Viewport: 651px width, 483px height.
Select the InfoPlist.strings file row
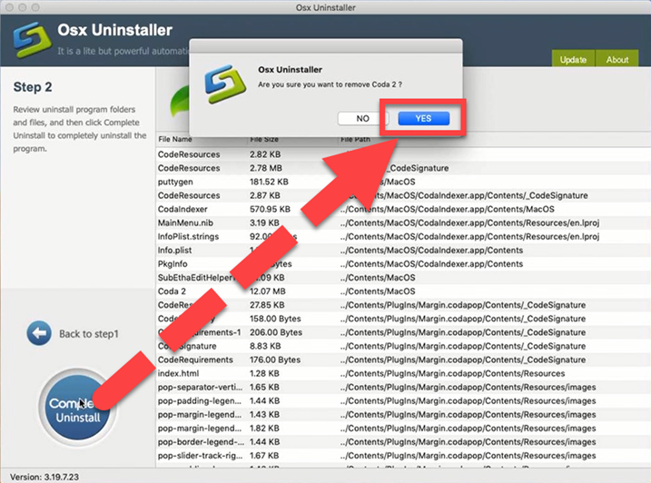403,236
